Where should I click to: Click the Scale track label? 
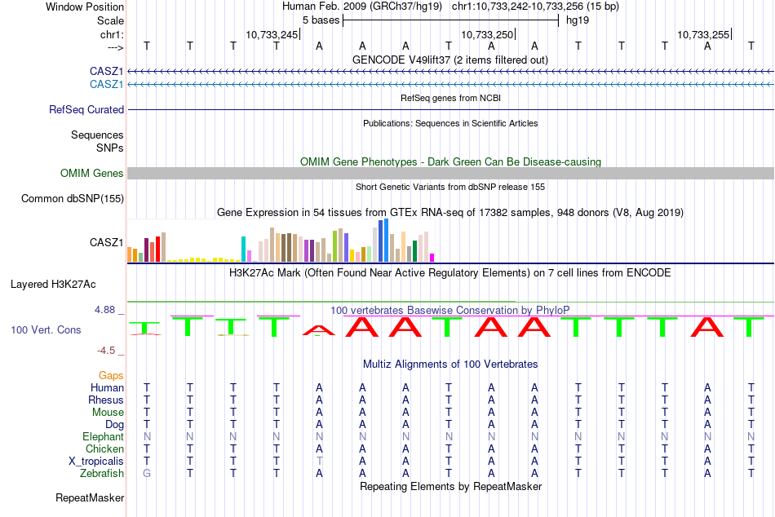pyautogui.click(x=110, y=20)
